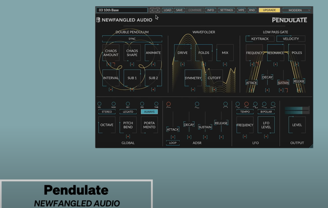Toggle LFO BIPOLAR mode

[266, 112]
